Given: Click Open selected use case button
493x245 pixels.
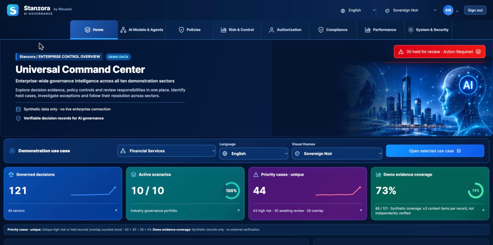Looking at the screenshot, I should tap(435, 151).
